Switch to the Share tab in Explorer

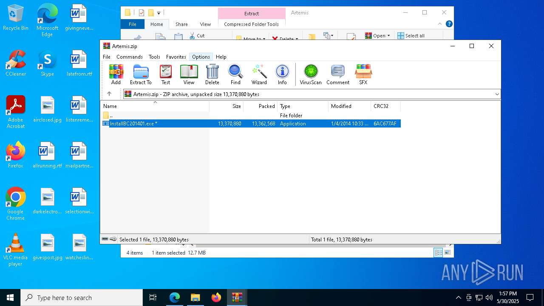(181, 24)
